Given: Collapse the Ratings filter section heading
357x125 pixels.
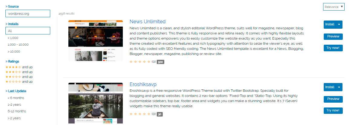Looking at the screenshot, I should 12,61.
